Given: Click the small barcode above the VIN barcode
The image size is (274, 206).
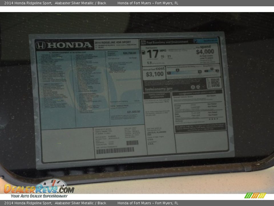Looking at the screenshot, I should tap(132, 142).
